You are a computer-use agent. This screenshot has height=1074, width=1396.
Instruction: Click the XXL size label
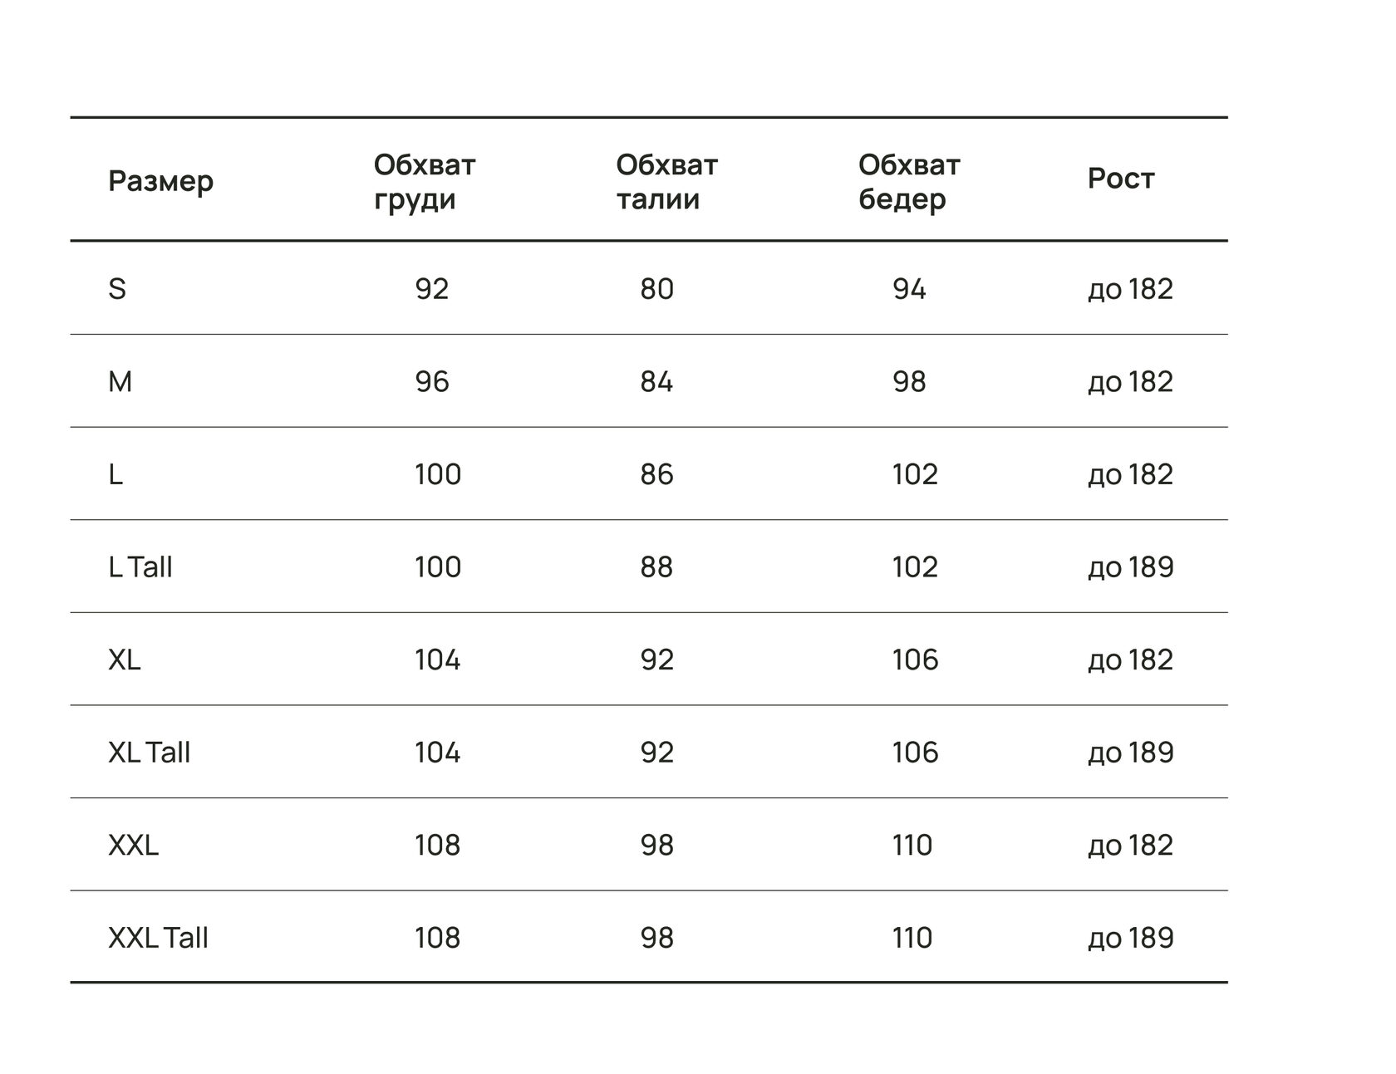click(x=133, y=846)
